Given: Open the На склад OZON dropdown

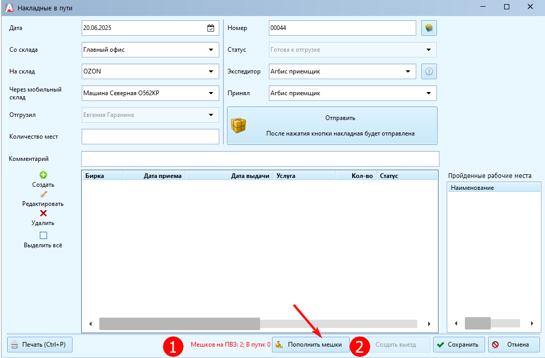Looking at the screenshot, I should click(x=211, y=71).
